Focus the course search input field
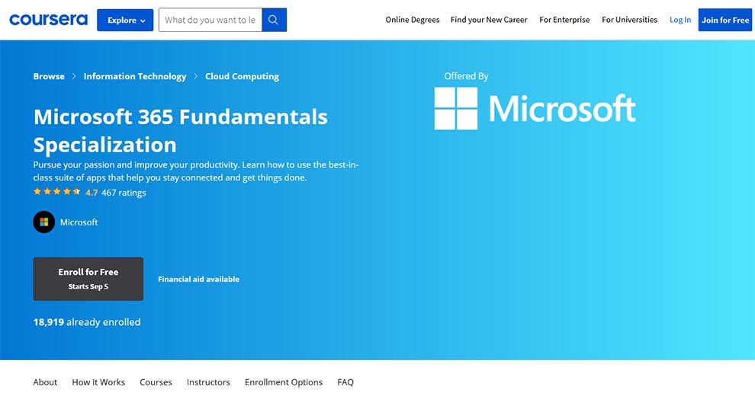755x402 pixels. pyautogui.click(x=210, y=20)
